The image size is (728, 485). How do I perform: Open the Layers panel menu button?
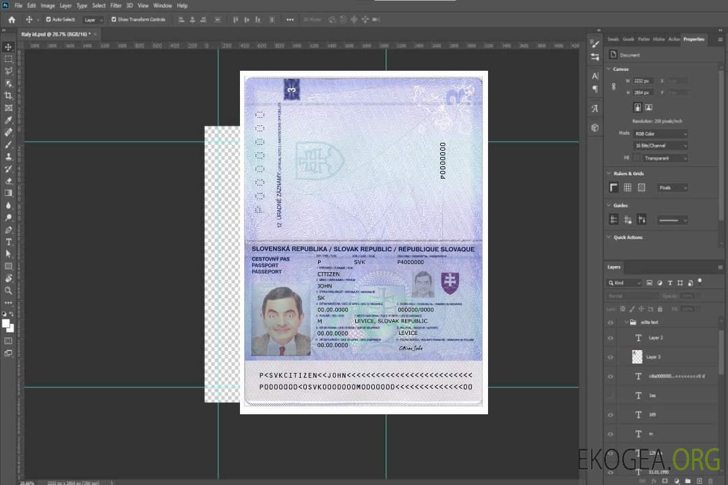720,267
